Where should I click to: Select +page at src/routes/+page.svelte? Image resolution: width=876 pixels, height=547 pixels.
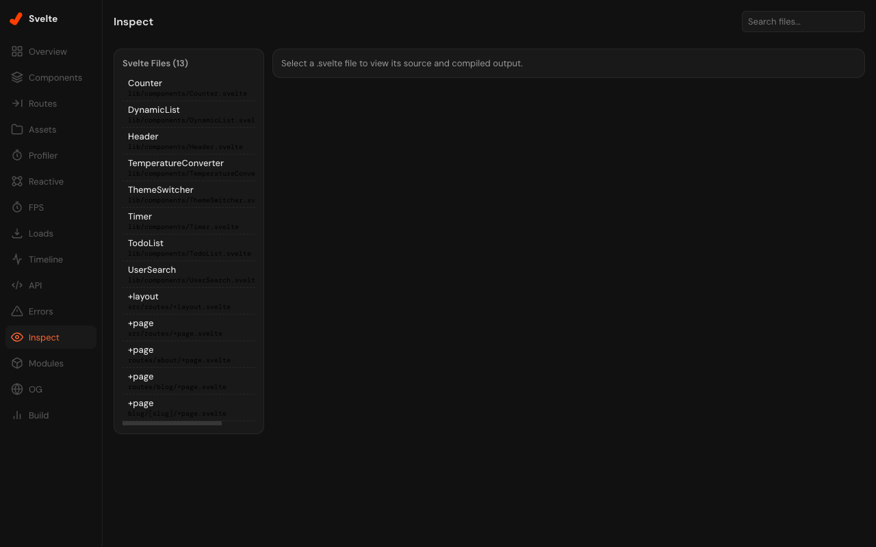click(x=189, y=328)
